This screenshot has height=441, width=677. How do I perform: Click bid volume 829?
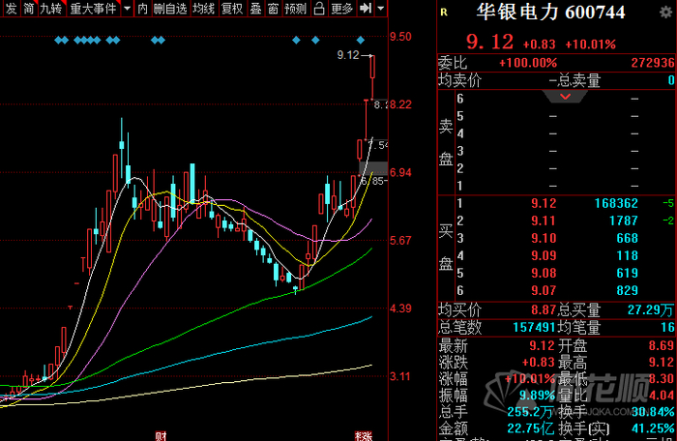click(628, 290)
